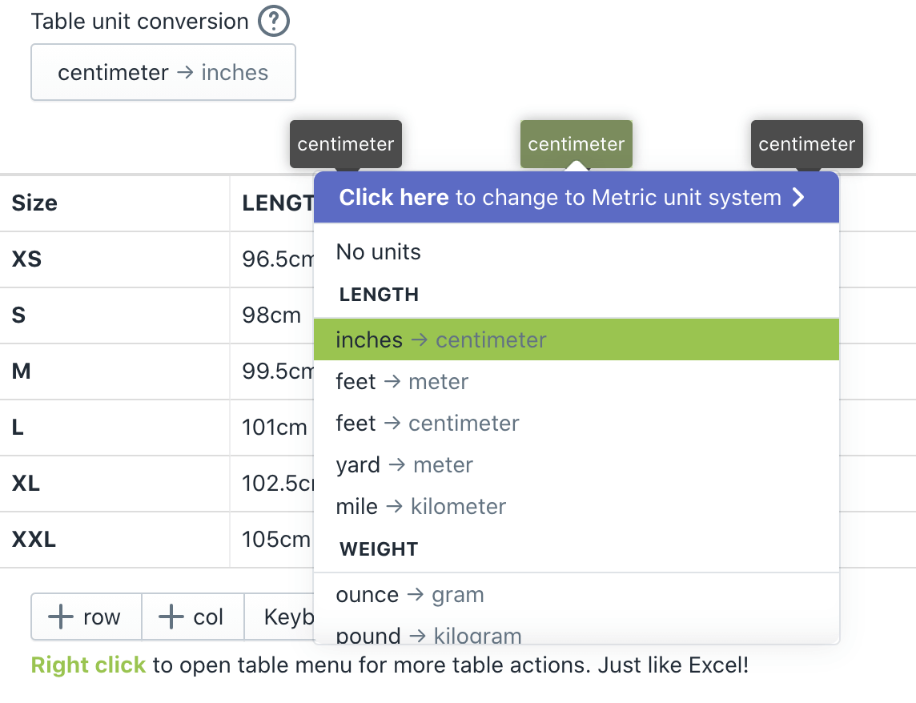Open the centimeter to inches conversion box

coord(163,72)
